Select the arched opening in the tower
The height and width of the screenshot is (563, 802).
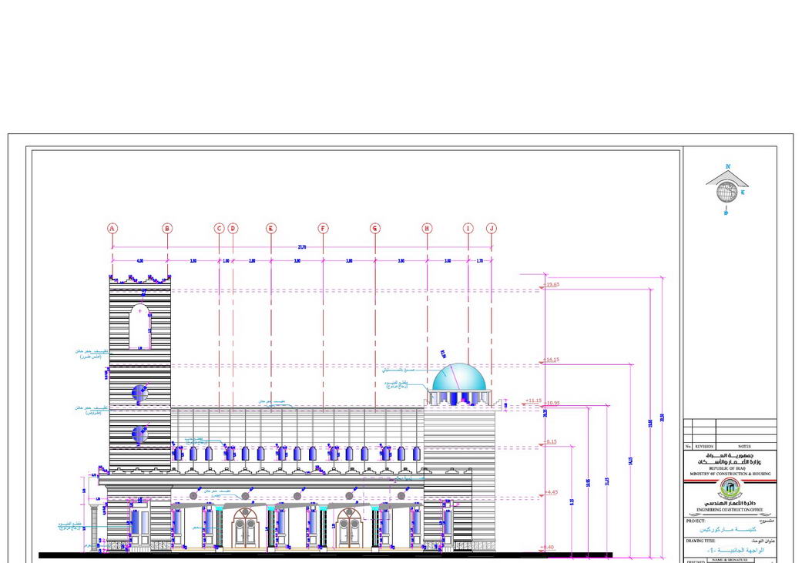point(139,327)
